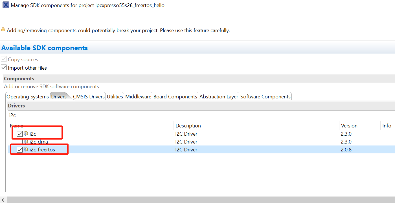The height and width of the screenshot is (203, 395).
Task: Uncheck the i2c_freertos checkbox
Action: click(19, 149)
